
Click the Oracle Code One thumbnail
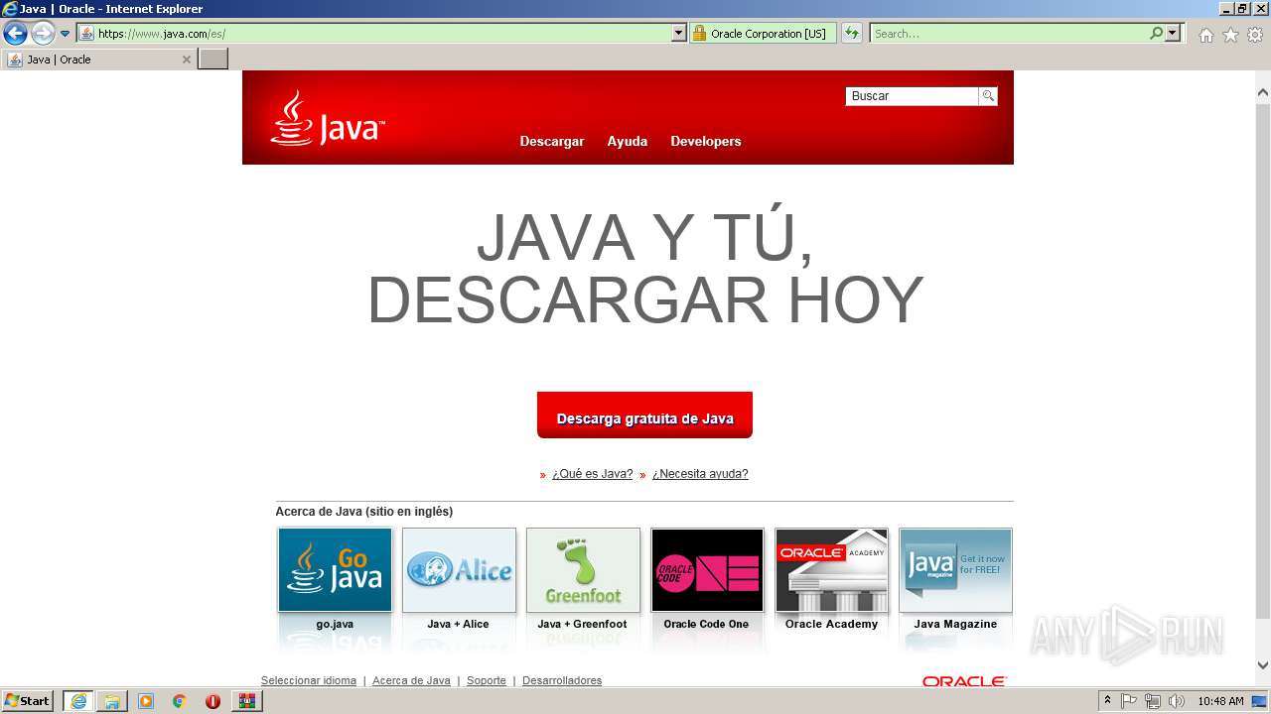coord(707,569)
